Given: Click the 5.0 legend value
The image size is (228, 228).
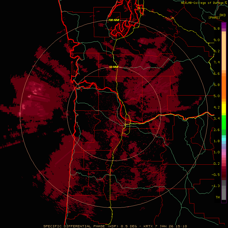Looking at the screenshot, I should 217,96.
